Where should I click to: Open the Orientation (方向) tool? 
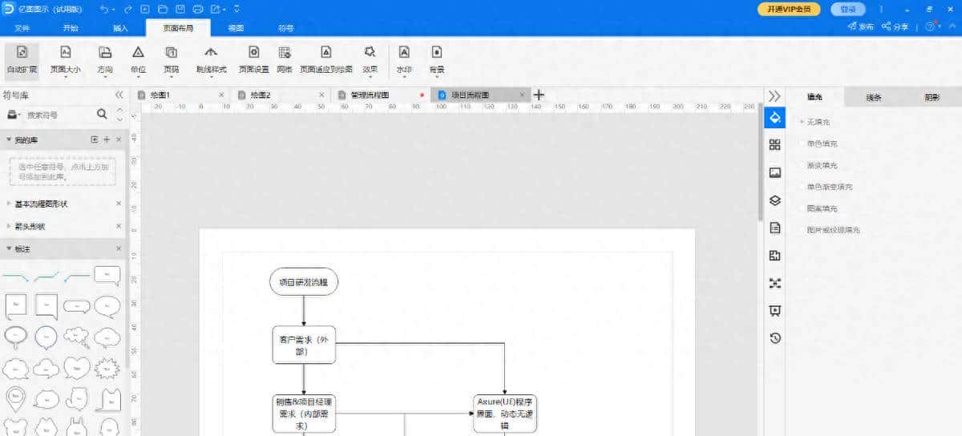pyautogui.click(x=105, y=59)
